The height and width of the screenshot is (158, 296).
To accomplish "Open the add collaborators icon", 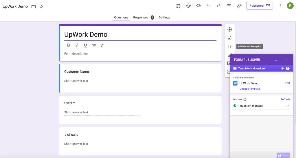I will pos(239,6).
